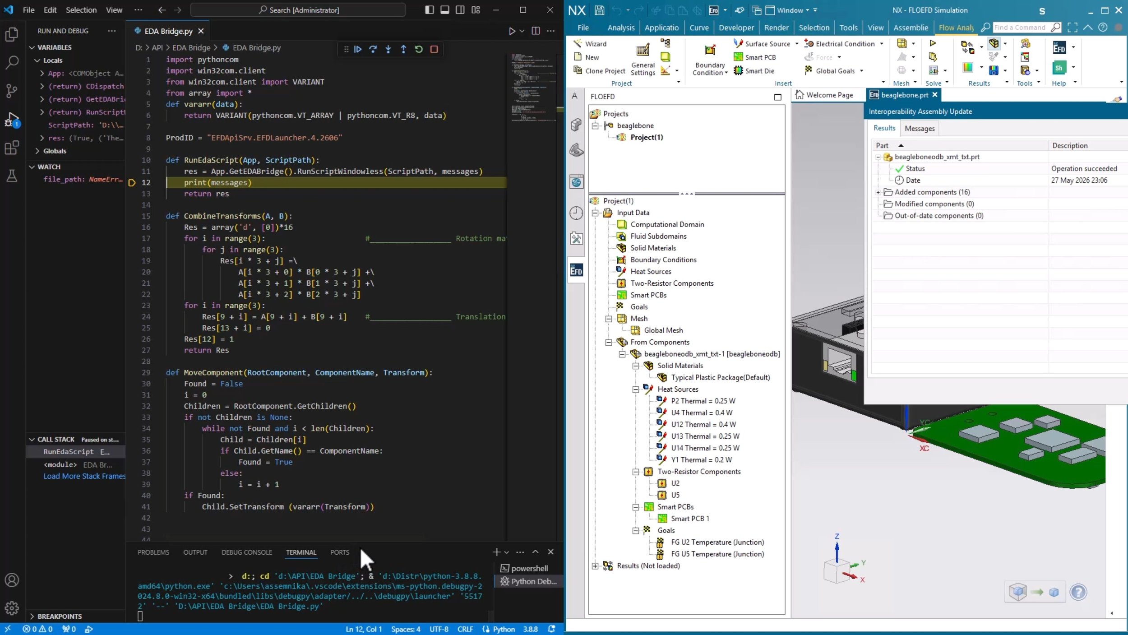The image size is (1128, 635).
Task: Collapse the WATCH section
Action: (32, 167)
